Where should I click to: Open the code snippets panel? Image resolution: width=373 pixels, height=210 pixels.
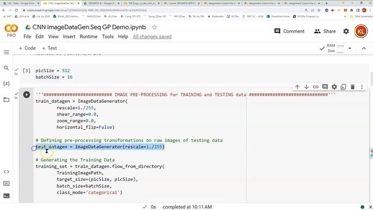click(x=6, y=171)
